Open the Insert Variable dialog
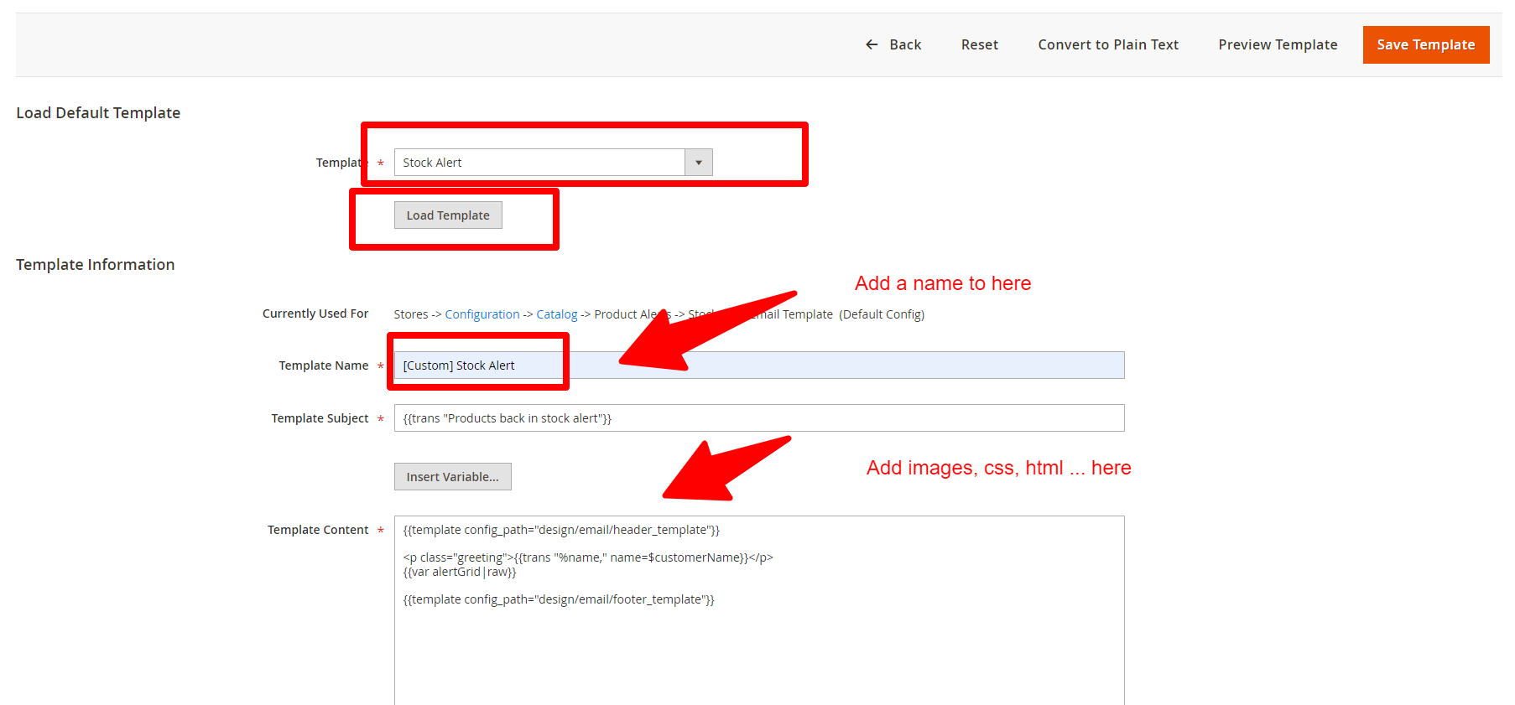The height and width of the screenshot is (705, 1515). click(x=452, y=477)
